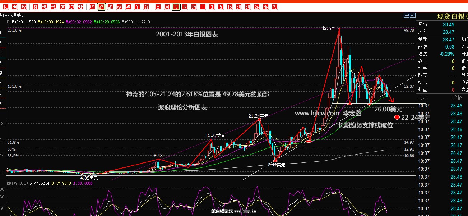Click the www.hjlcw.com link text

317,113
